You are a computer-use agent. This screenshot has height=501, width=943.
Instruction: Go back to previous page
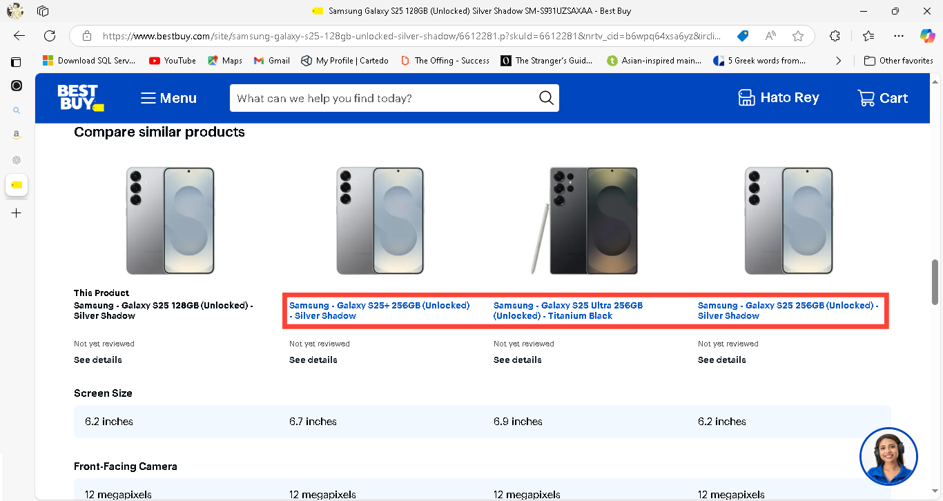click(x=19, y=36)
